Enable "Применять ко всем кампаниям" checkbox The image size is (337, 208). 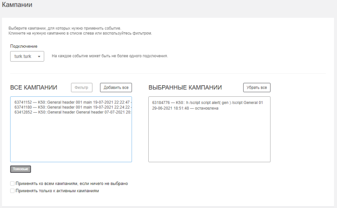(x=12, y=183)
